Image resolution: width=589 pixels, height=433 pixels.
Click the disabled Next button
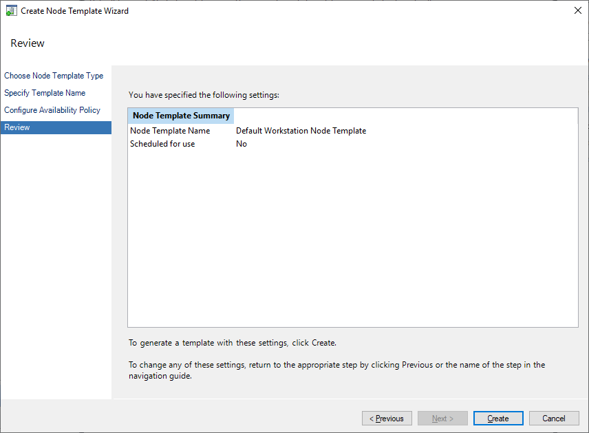point(442,418)
